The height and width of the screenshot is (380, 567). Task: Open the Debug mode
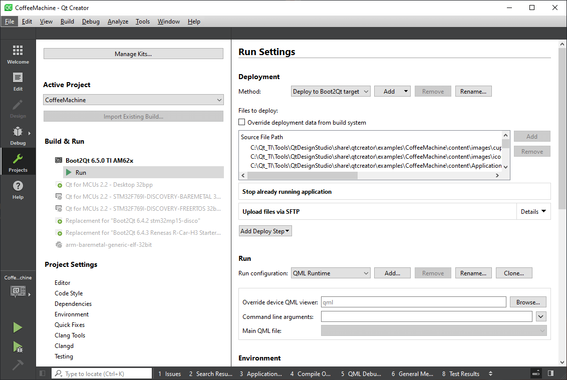pos(18,136)
